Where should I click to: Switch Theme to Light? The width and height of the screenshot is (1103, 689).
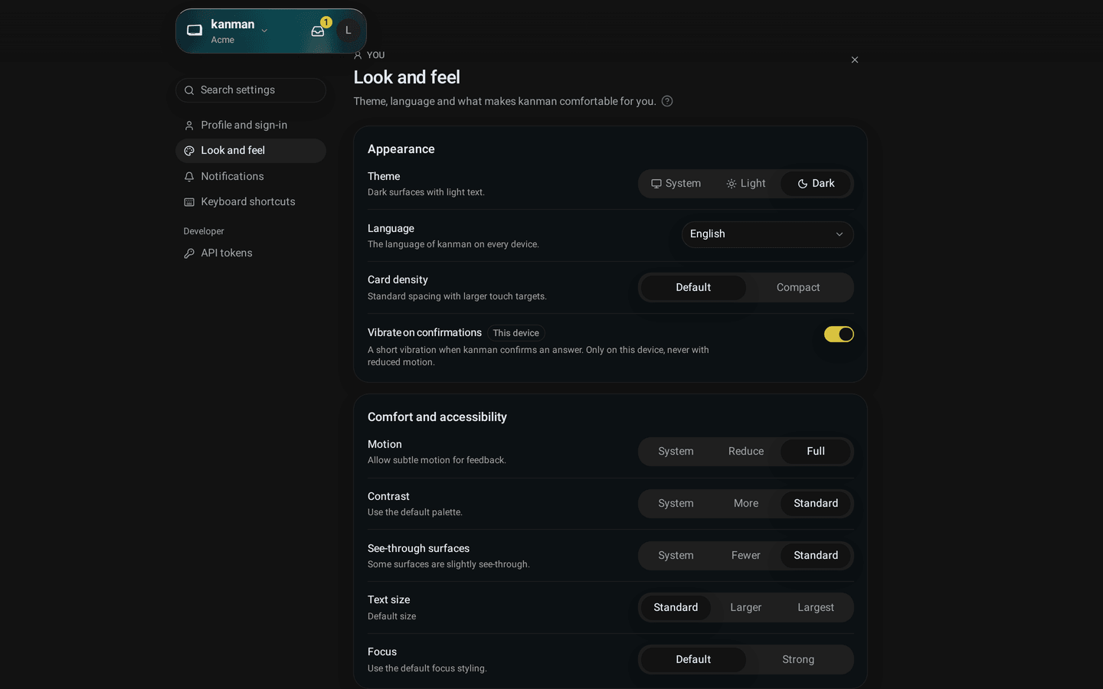coord(746,184)
